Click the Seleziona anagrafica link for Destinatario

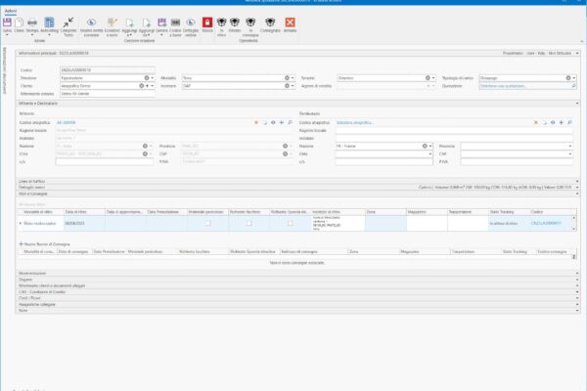(x=355, y=123)
